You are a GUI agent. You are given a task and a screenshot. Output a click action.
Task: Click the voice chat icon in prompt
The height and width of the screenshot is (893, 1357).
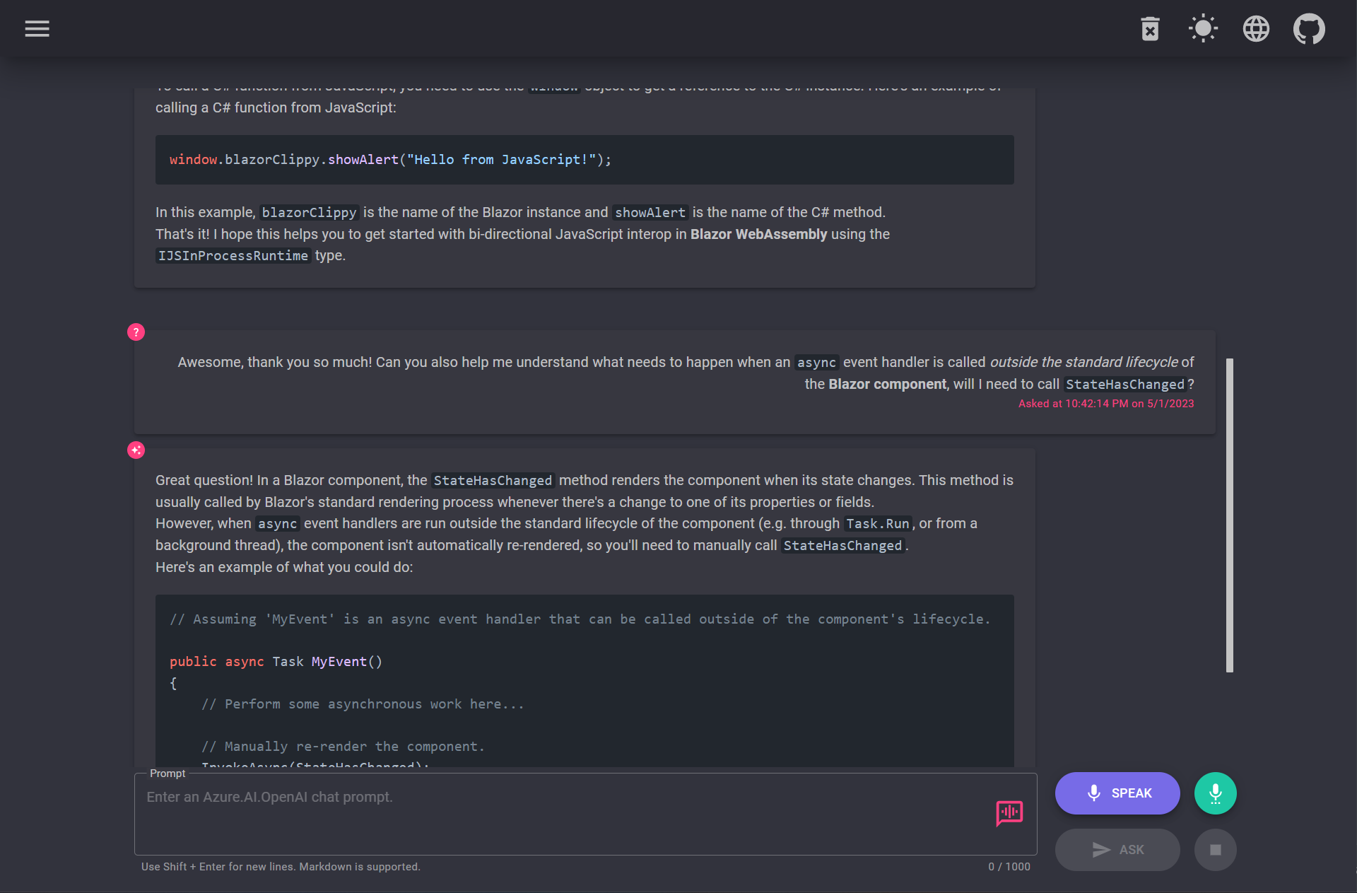(1009, 813)
